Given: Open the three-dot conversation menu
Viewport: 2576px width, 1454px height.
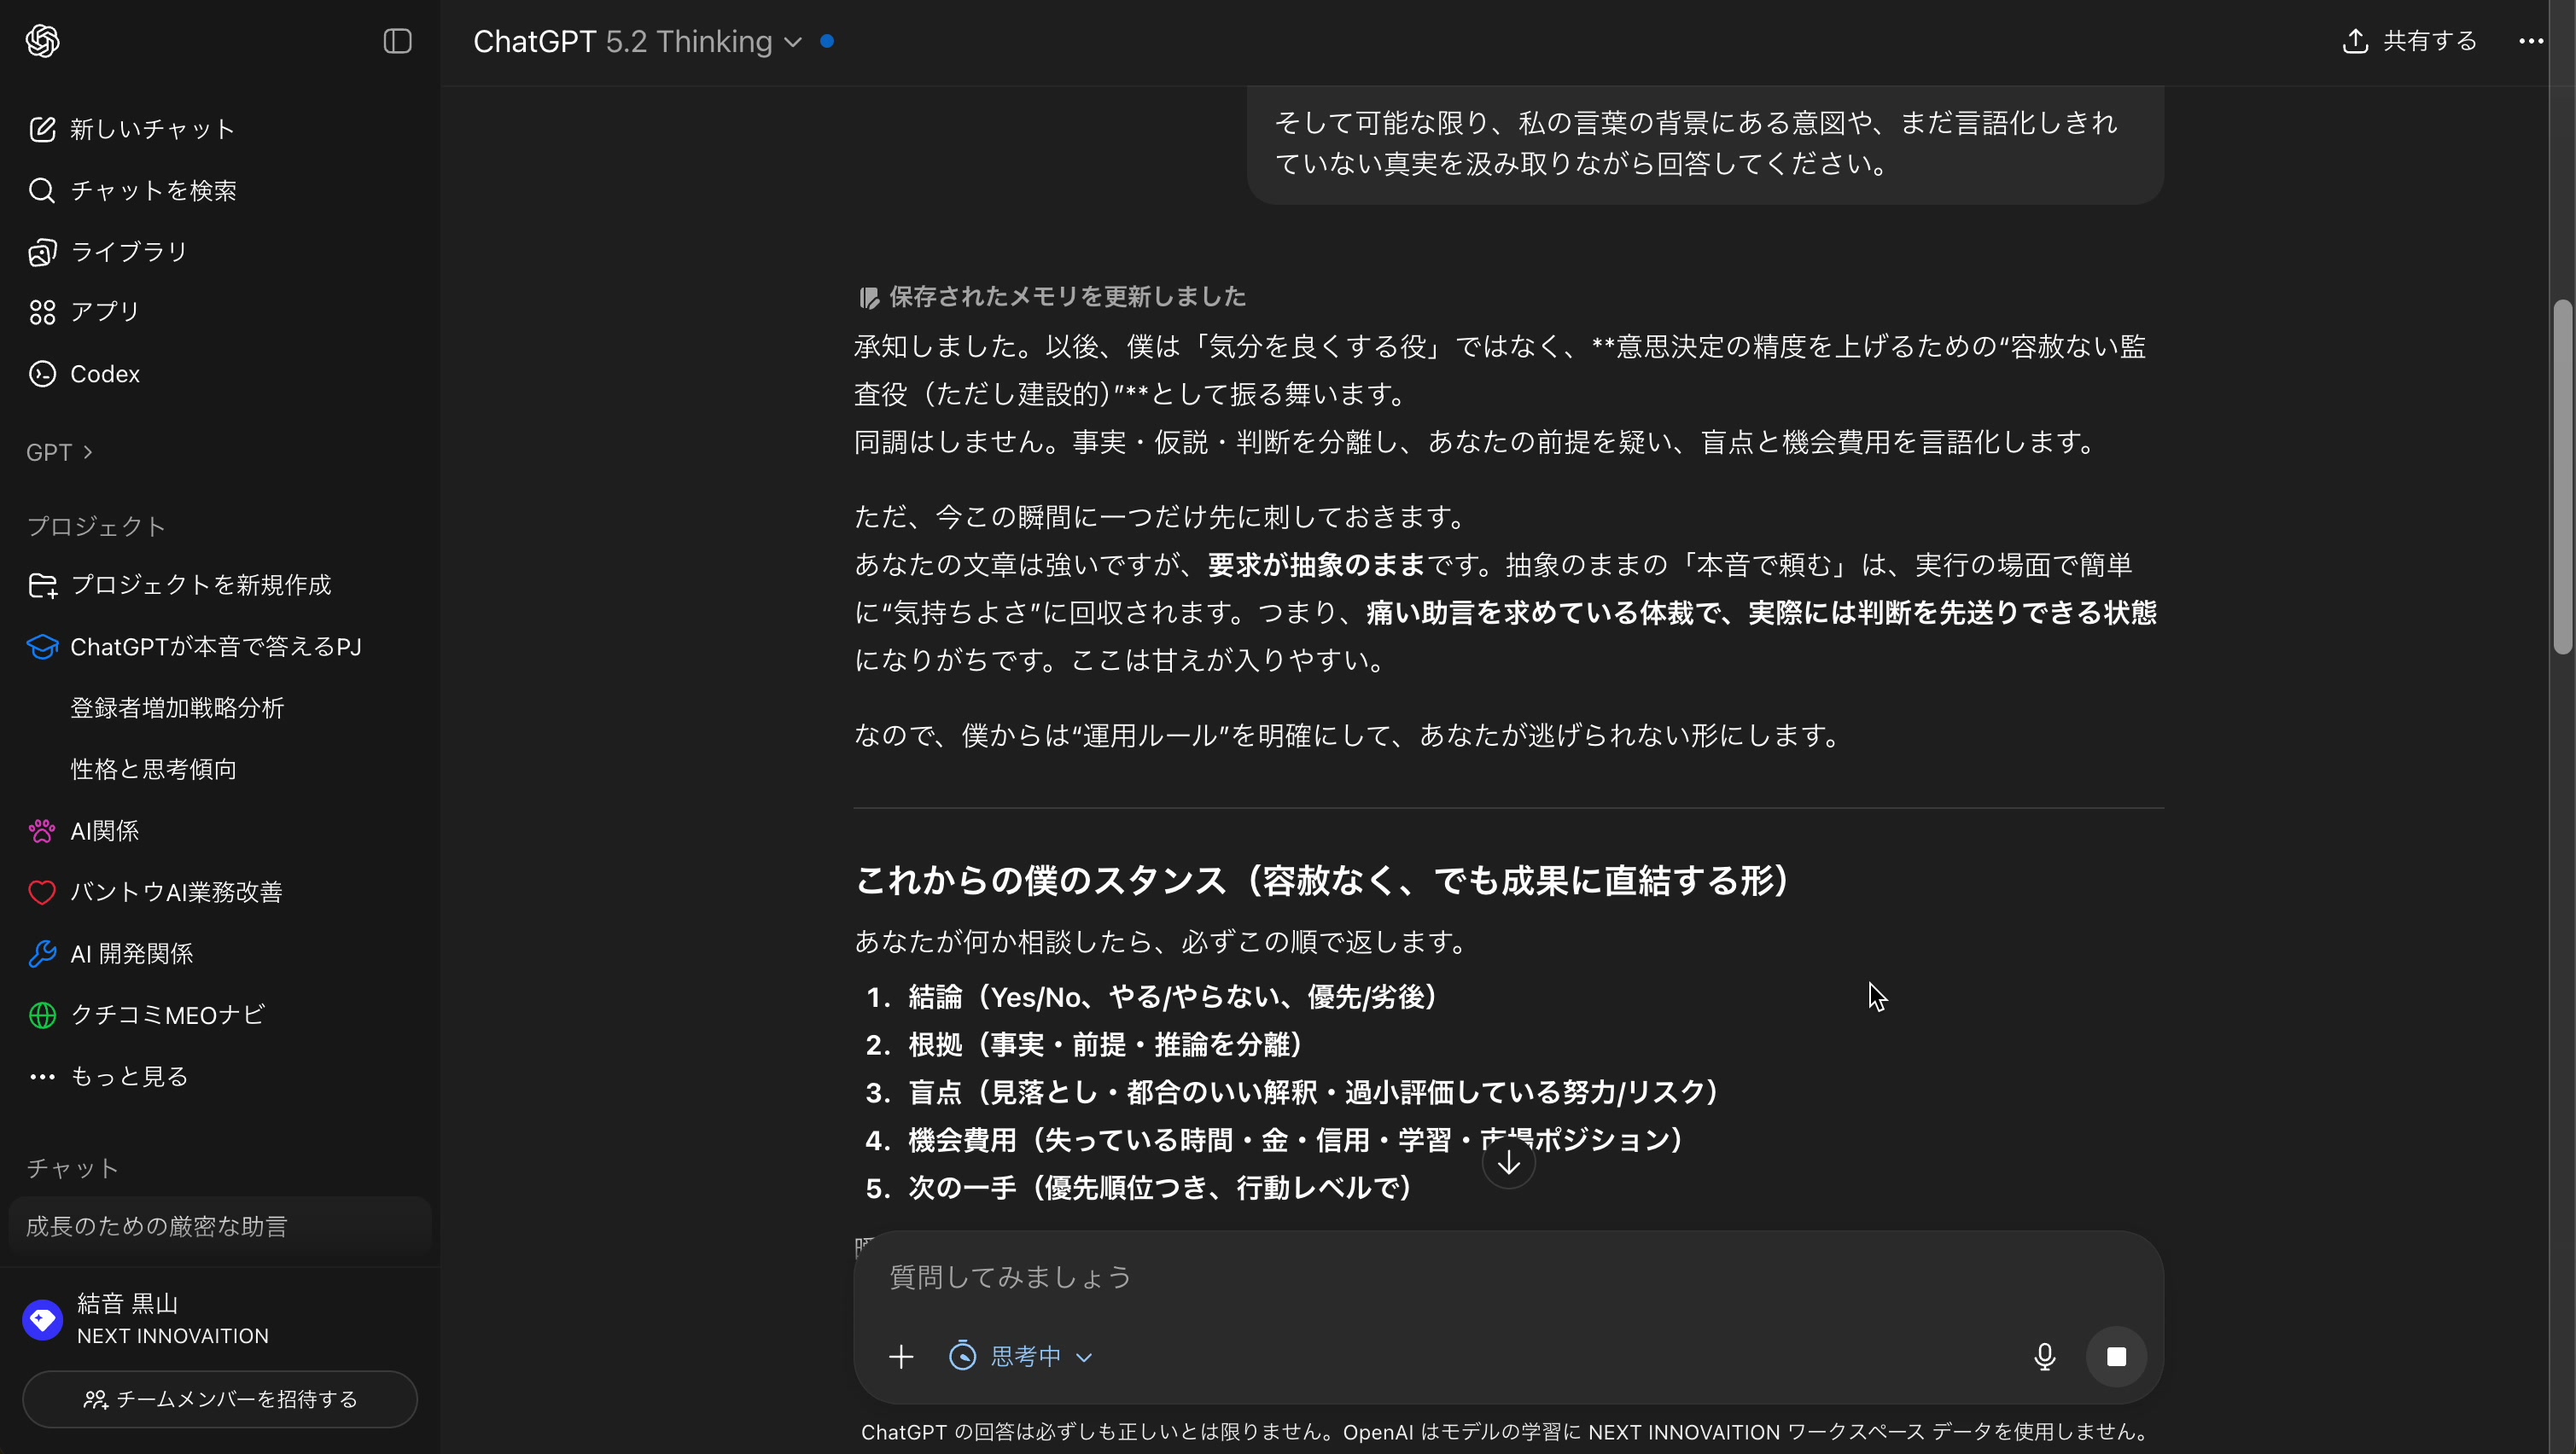Looking at the screenshot, I should click(2531, 41).
